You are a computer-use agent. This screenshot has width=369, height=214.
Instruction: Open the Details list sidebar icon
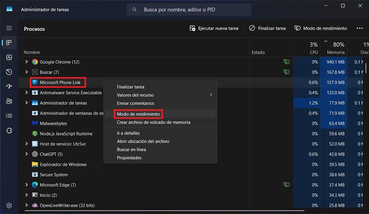(x=9, y=116)
